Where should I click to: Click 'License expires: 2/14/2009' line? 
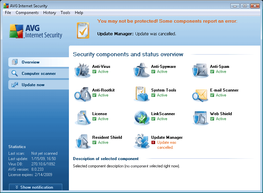pos(30,175)
